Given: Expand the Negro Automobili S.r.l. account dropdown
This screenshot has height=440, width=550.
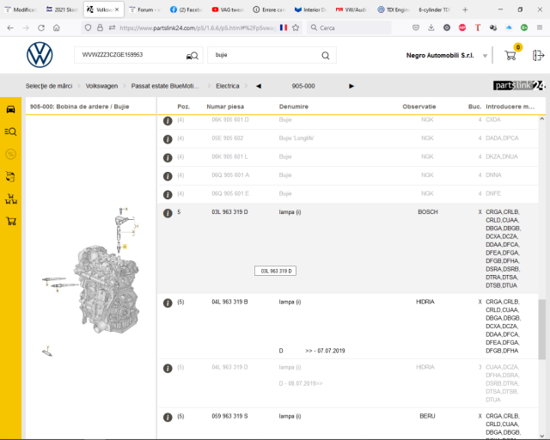Looking at the screenshot, I should point(485,56).
